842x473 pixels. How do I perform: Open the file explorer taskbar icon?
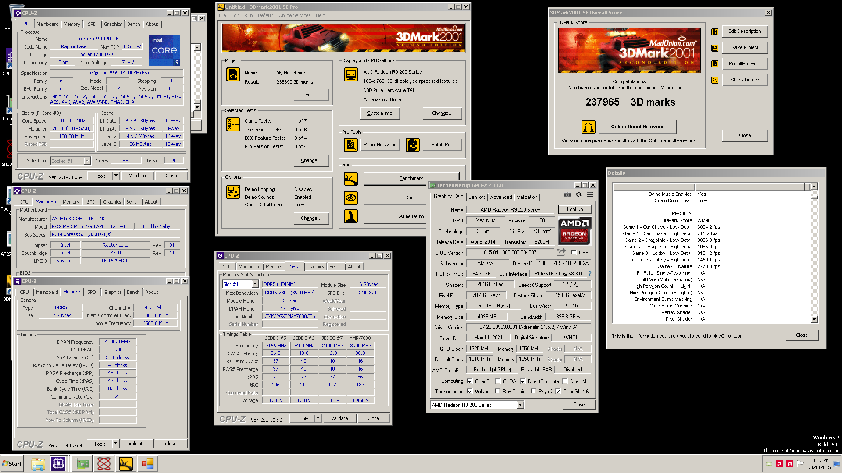38,463
